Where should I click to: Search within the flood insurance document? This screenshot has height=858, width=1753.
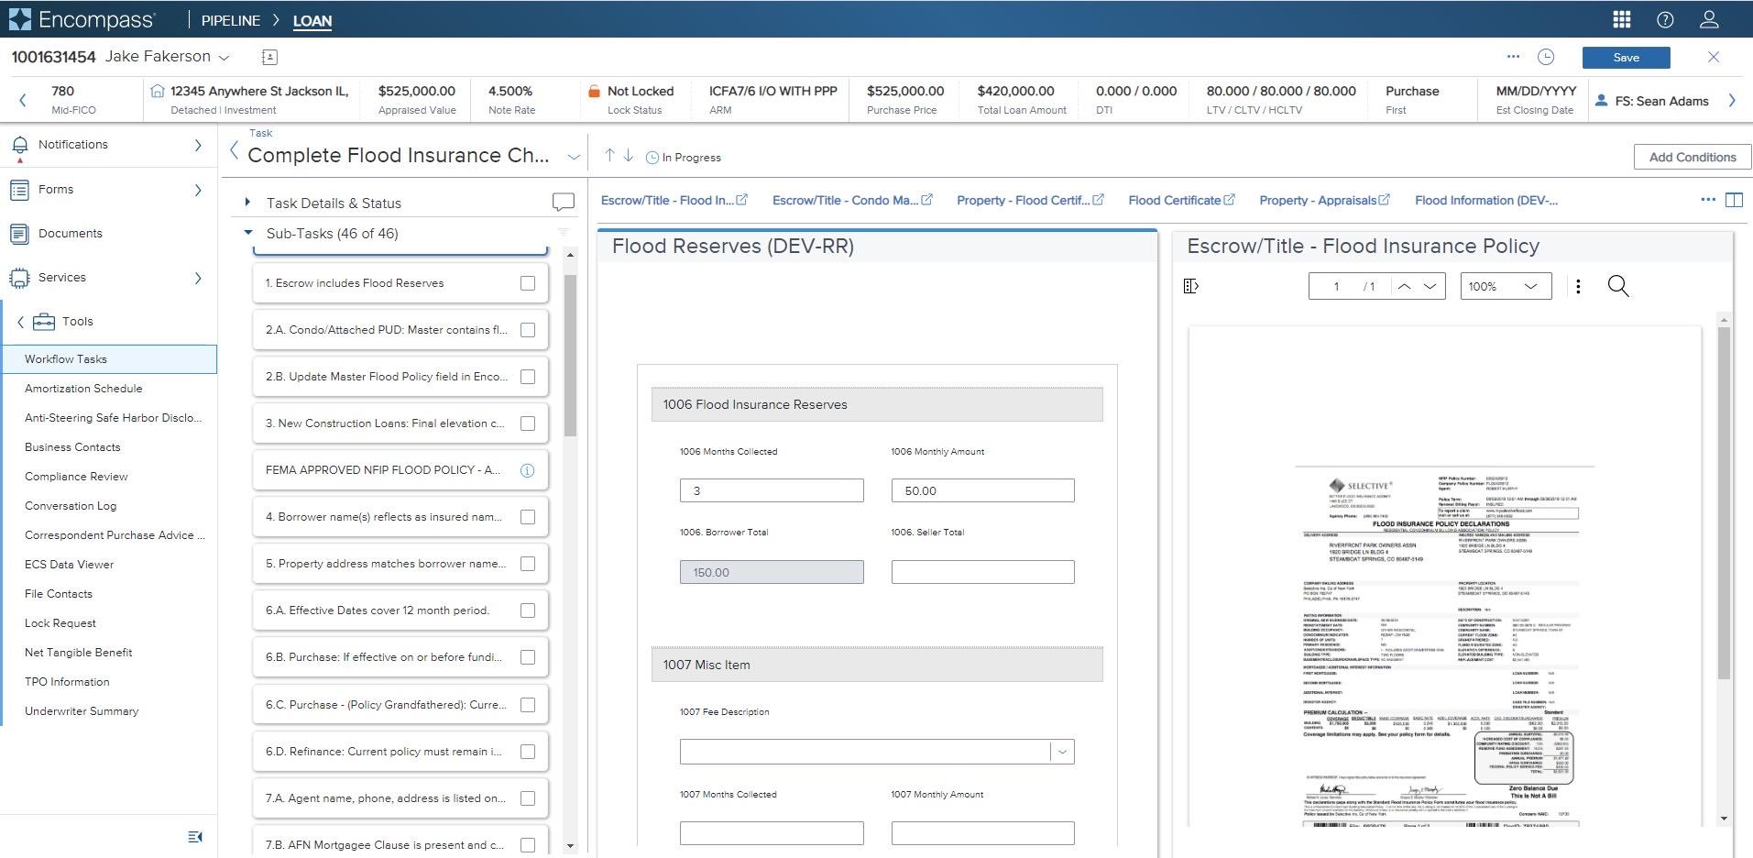click(1618, 286)
